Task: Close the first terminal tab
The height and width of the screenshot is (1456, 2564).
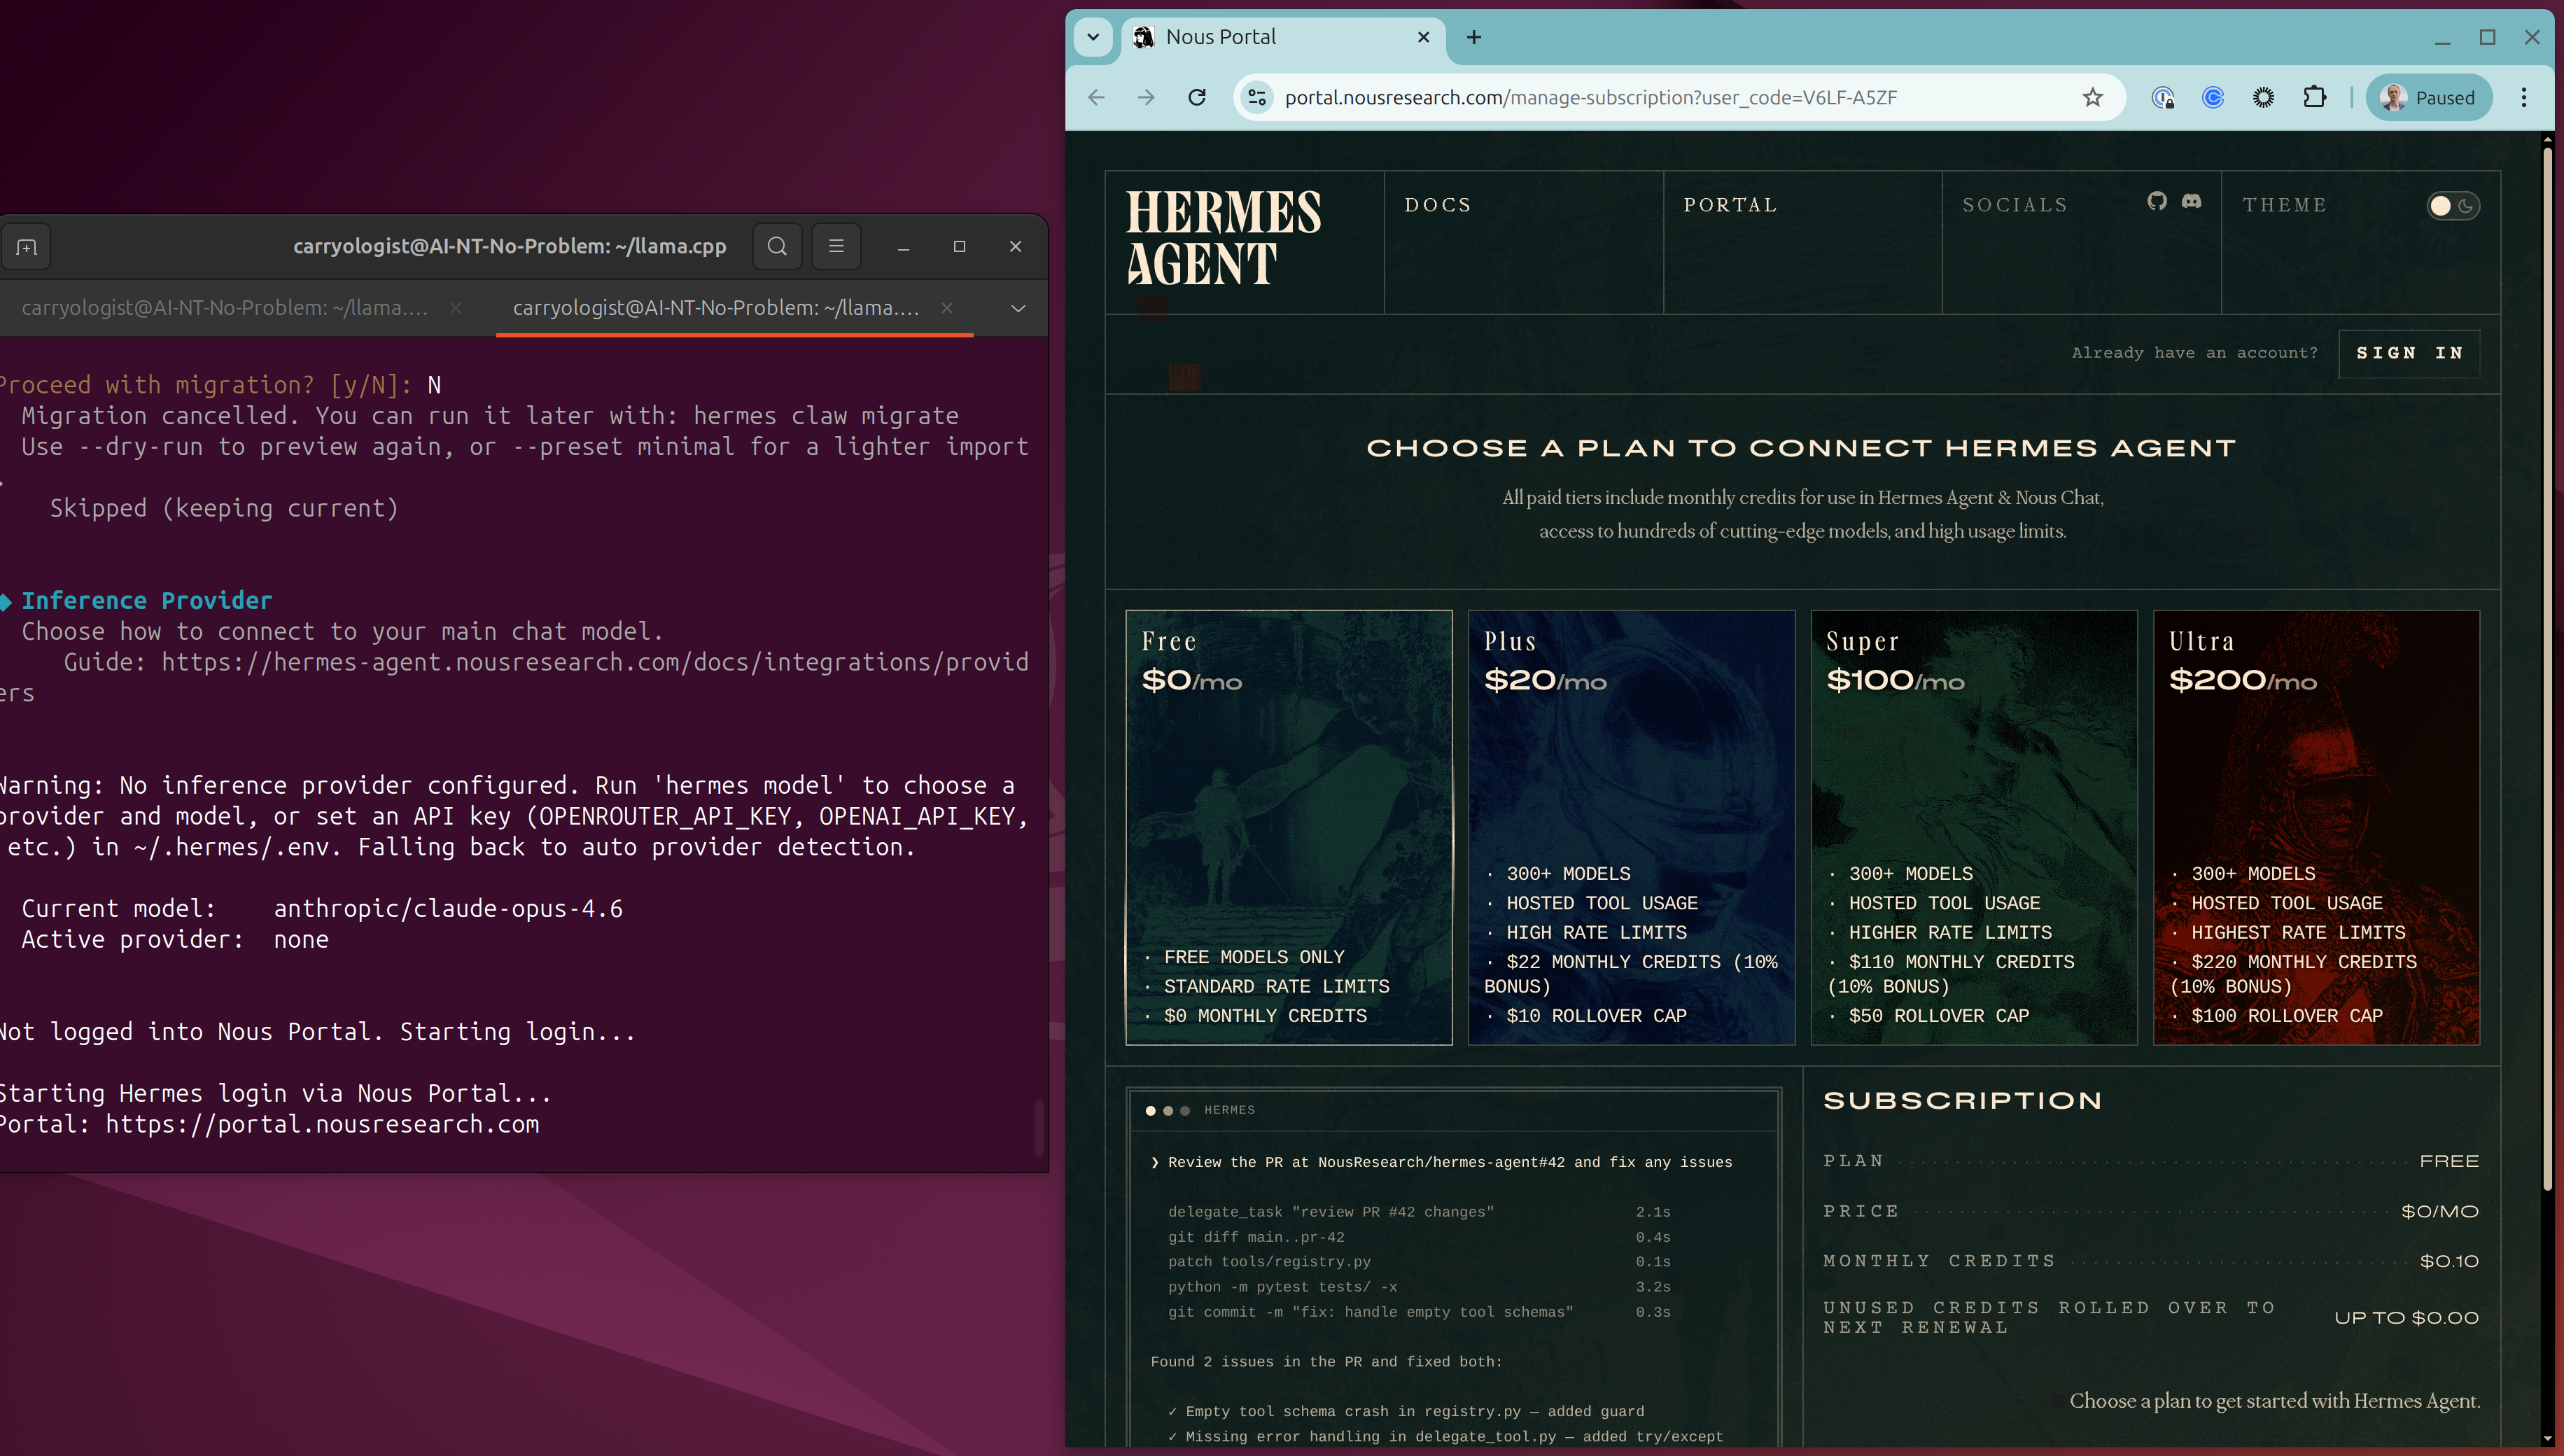Action: (455, 308)
